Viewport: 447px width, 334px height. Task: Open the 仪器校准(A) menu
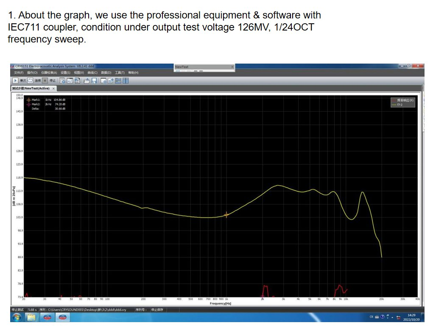point(49,73)
